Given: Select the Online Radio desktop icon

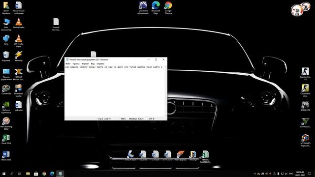Looking at the screenshot, I should (x=19, y=23).
